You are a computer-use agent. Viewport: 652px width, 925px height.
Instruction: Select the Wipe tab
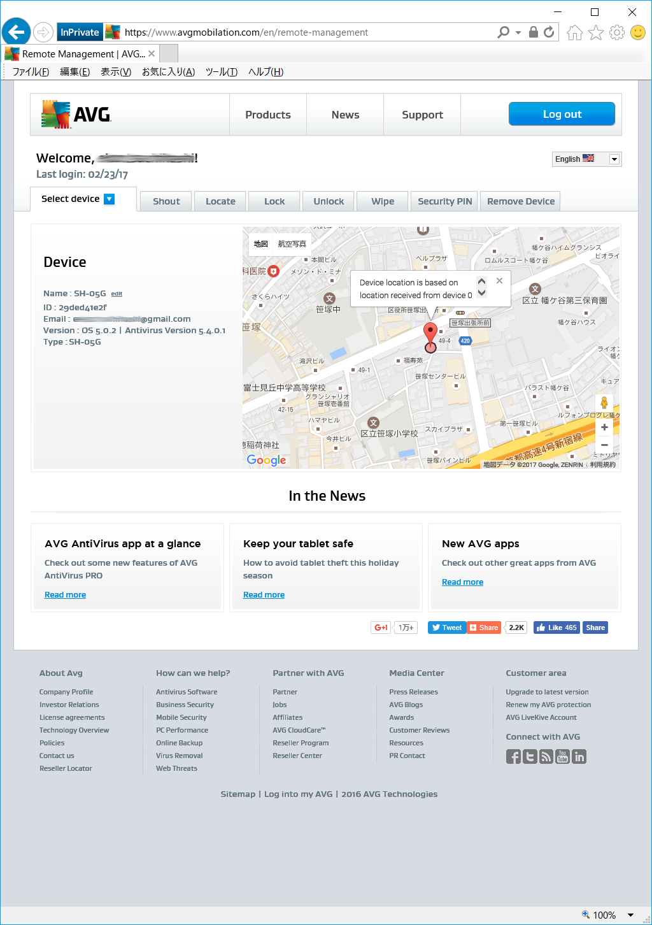pyautogui.click(x=383, y=201)
